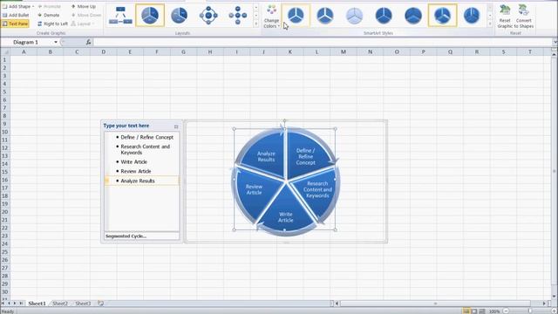Viewport: 558px width, 314px height.
Task: Click inside the formula bar
Action: pyautogui.click(x=322, y=43)
